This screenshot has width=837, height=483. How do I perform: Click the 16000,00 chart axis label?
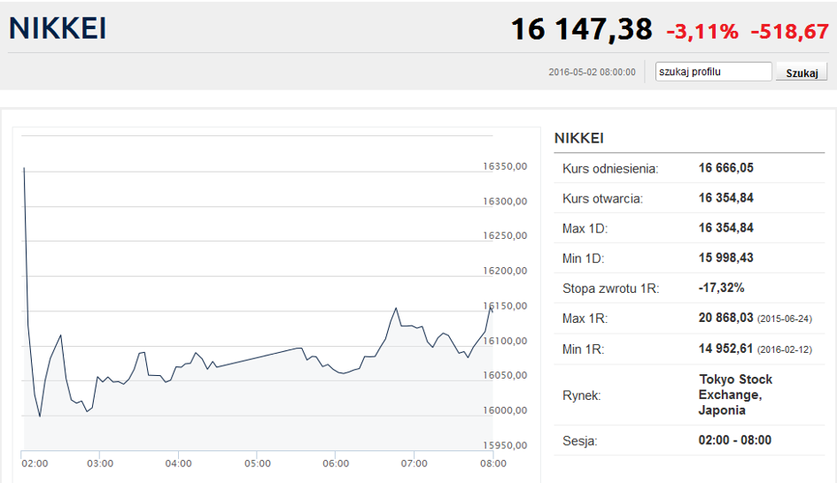click(x=505, y=410)
